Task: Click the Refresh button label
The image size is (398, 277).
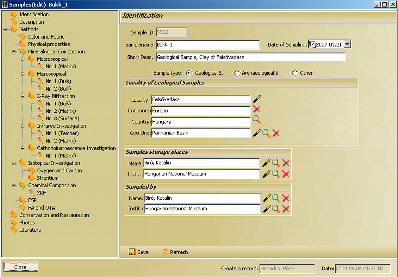Action: [x=179, y=252]
